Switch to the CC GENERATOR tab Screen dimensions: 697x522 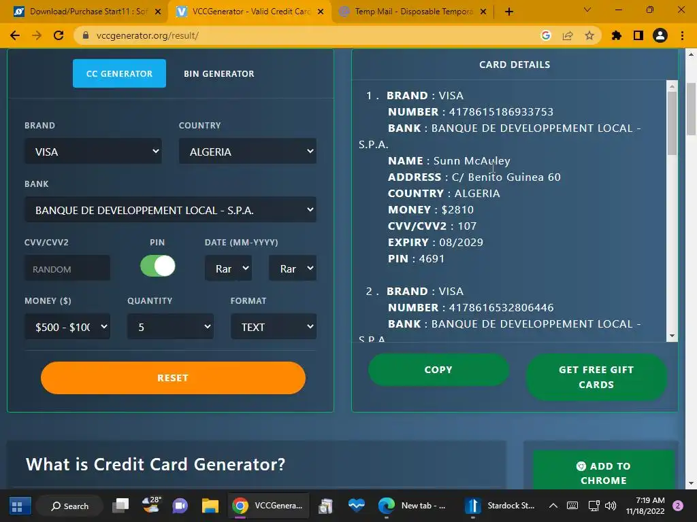119,73
